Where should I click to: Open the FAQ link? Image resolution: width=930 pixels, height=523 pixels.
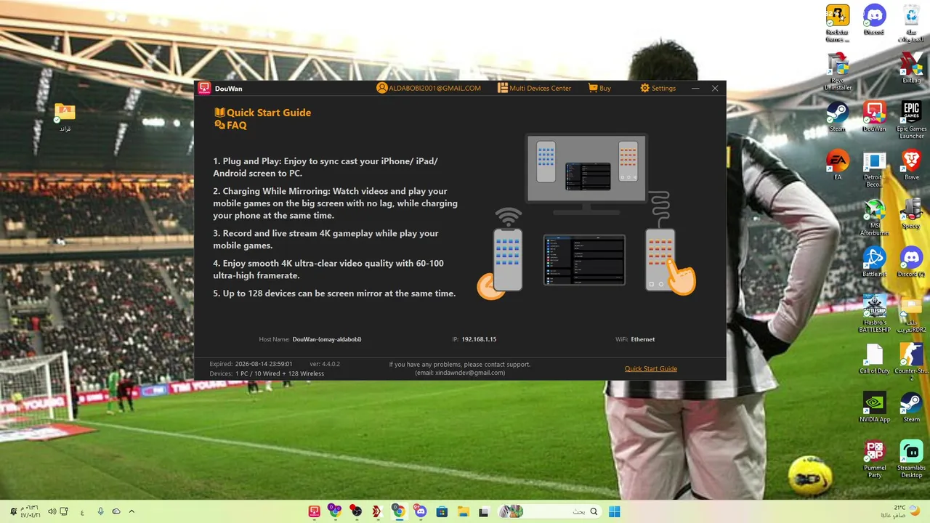click(x=230, y=125)
